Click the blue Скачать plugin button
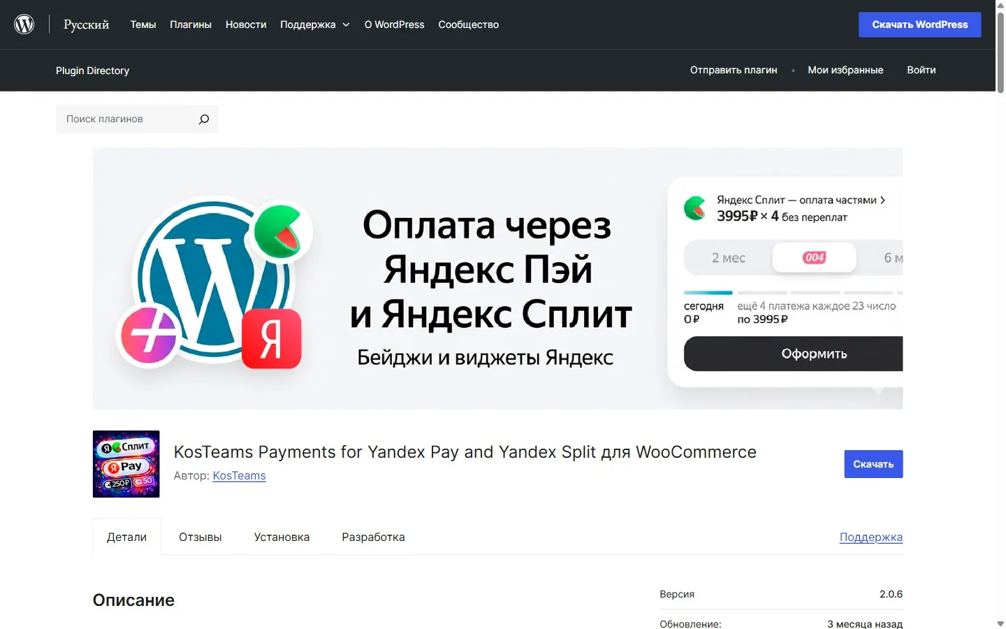 pyautogui.click(x=873, y=464)
